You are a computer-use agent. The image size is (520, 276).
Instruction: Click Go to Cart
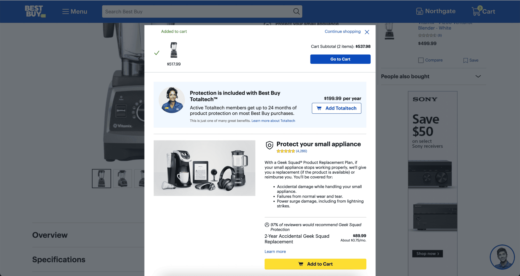pos(340,59)
